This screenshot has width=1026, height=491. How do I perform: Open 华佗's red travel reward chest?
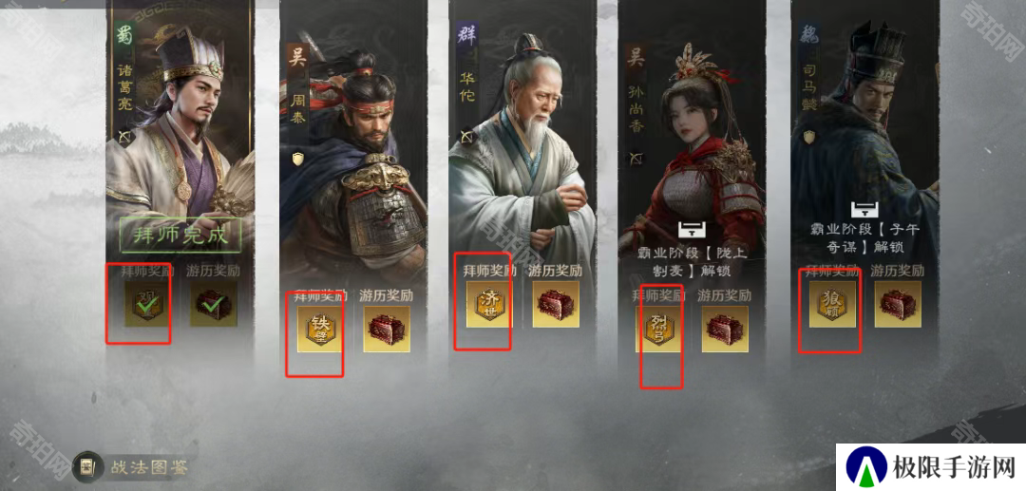(x=556, y=304)
